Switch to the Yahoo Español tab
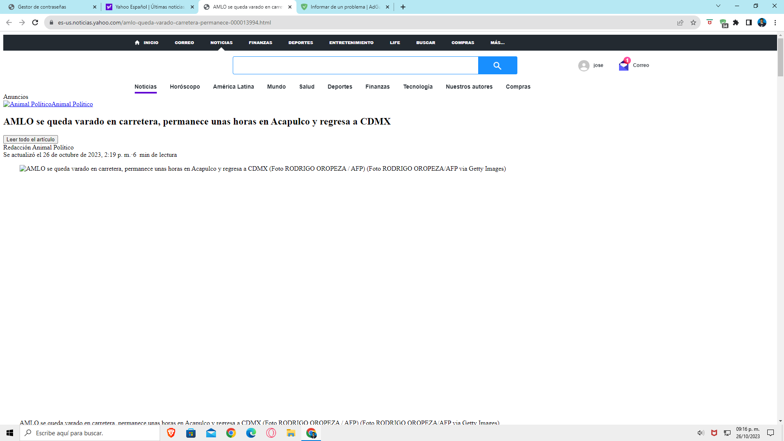 [x=147, y=7]
